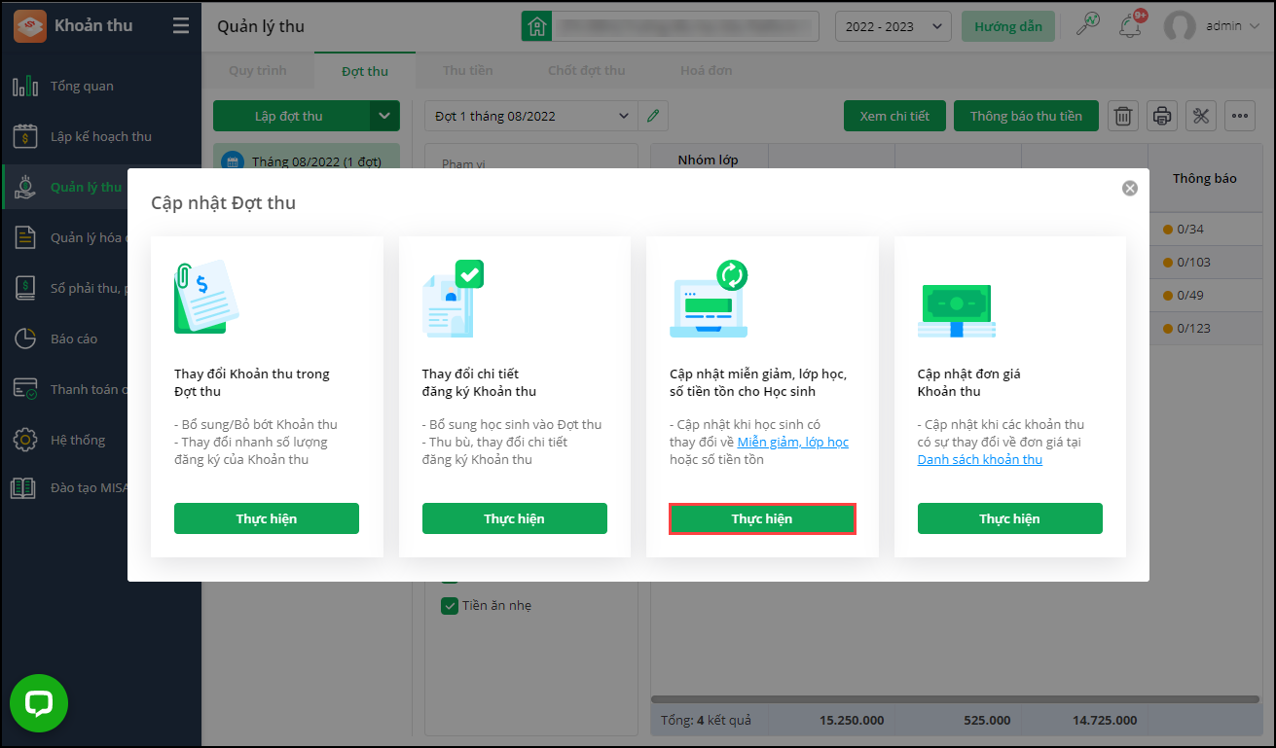This screenshot has width=1276, height=748.
Task: Open the Danh sách khoản thu link
Action: point(979,460)
